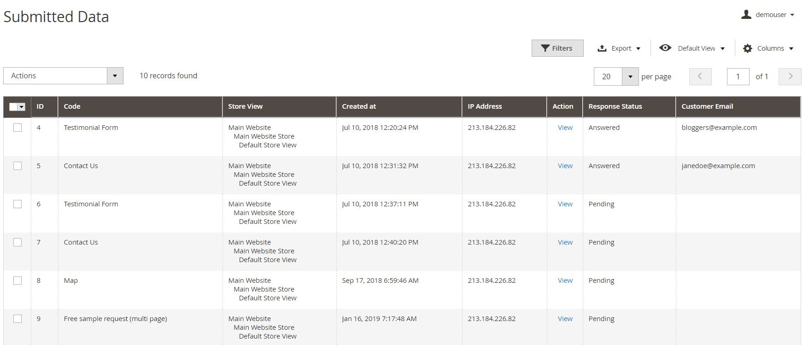Click the demouser account avatar icon
Image resolution: width=803 pixels, height=345 pixels.
pyautogui.click(x=746, y=15)
